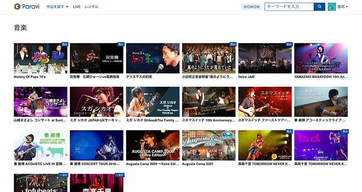Open 森高千里 ROCK ALIVE thumbnail

click(321, 145)
